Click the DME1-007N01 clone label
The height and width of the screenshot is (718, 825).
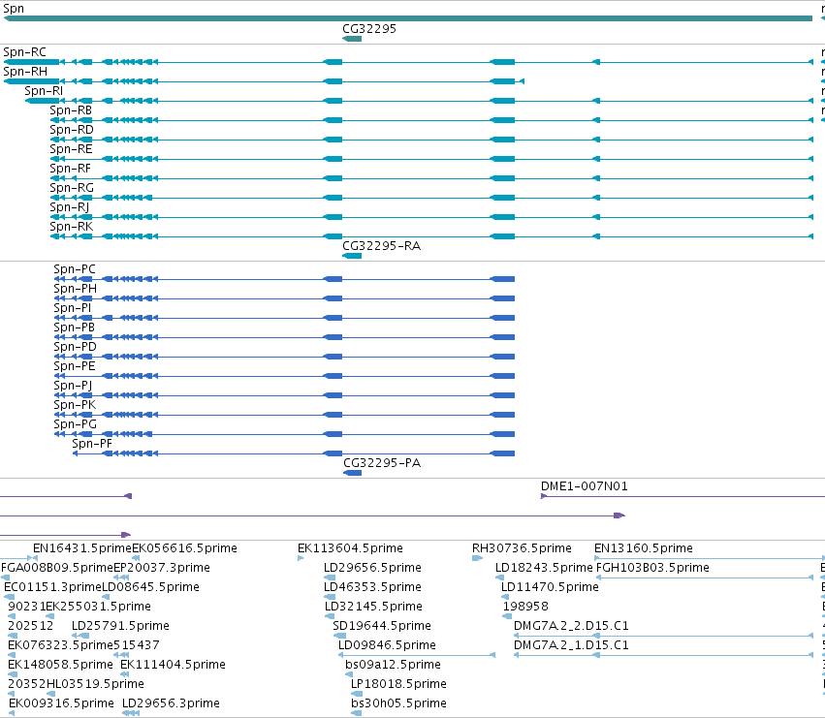click(584, 486)
